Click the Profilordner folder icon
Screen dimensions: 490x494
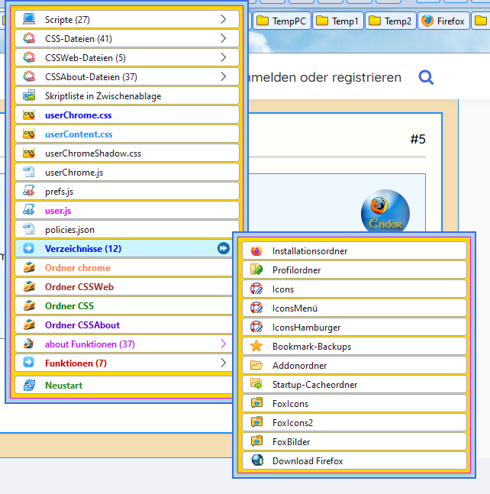coord(256,270)
